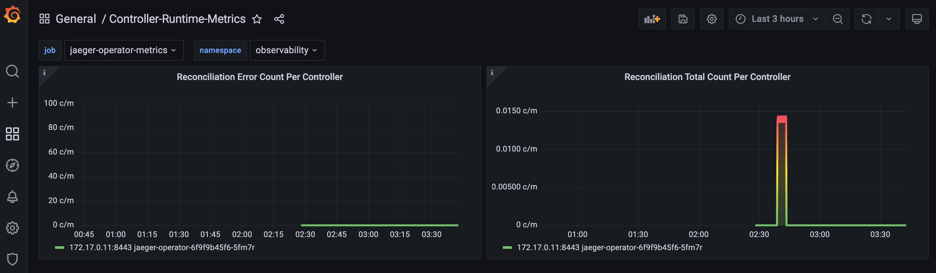Expand the Last 3 hours time picker

[x=777, y=19]
